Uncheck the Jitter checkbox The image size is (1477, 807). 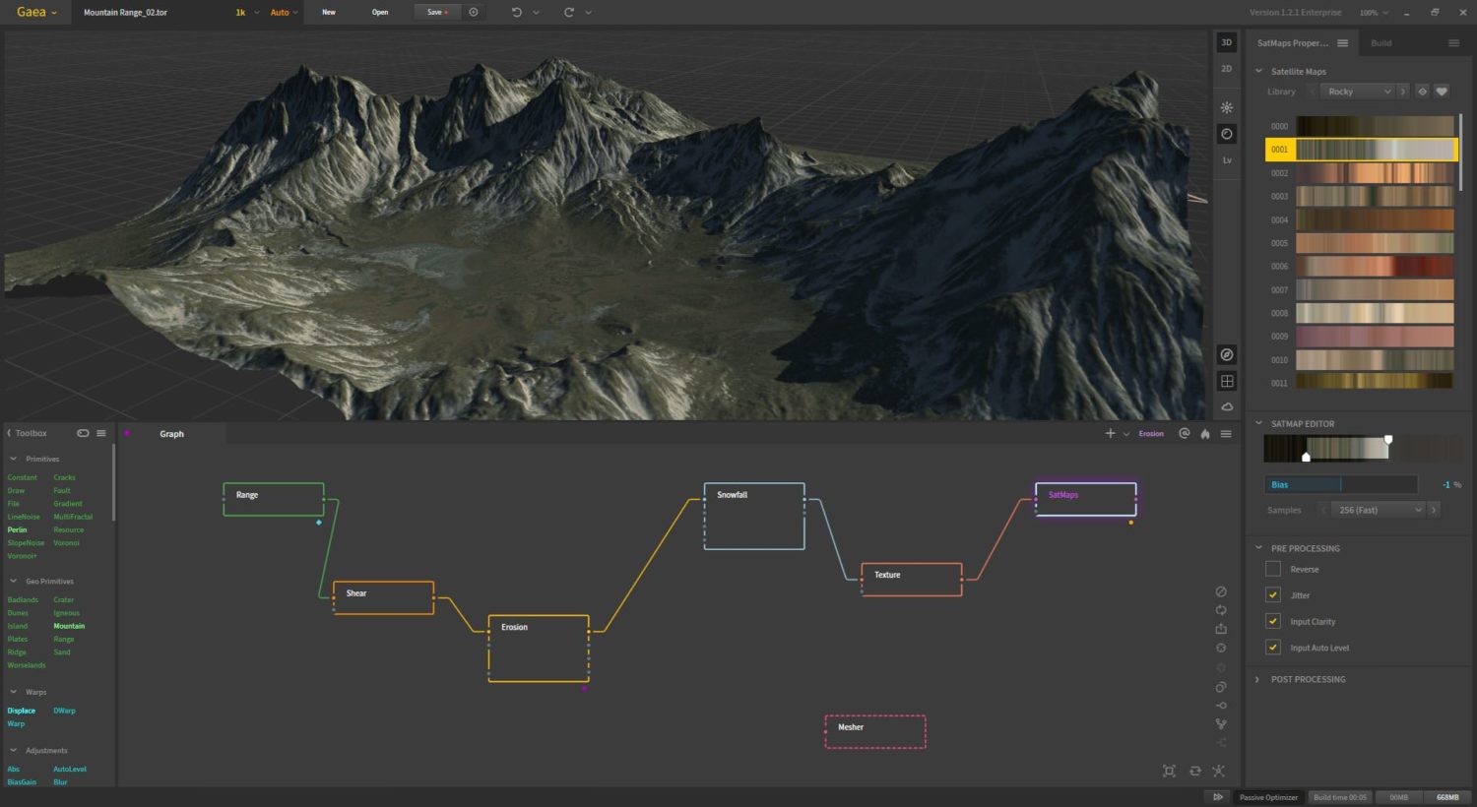[1273, 595]
